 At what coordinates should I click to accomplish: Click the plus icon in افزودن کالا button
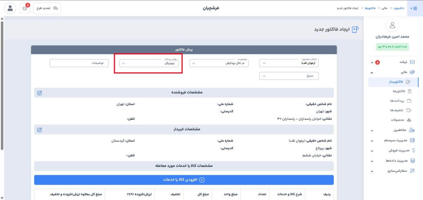click(x=202, y=180)
